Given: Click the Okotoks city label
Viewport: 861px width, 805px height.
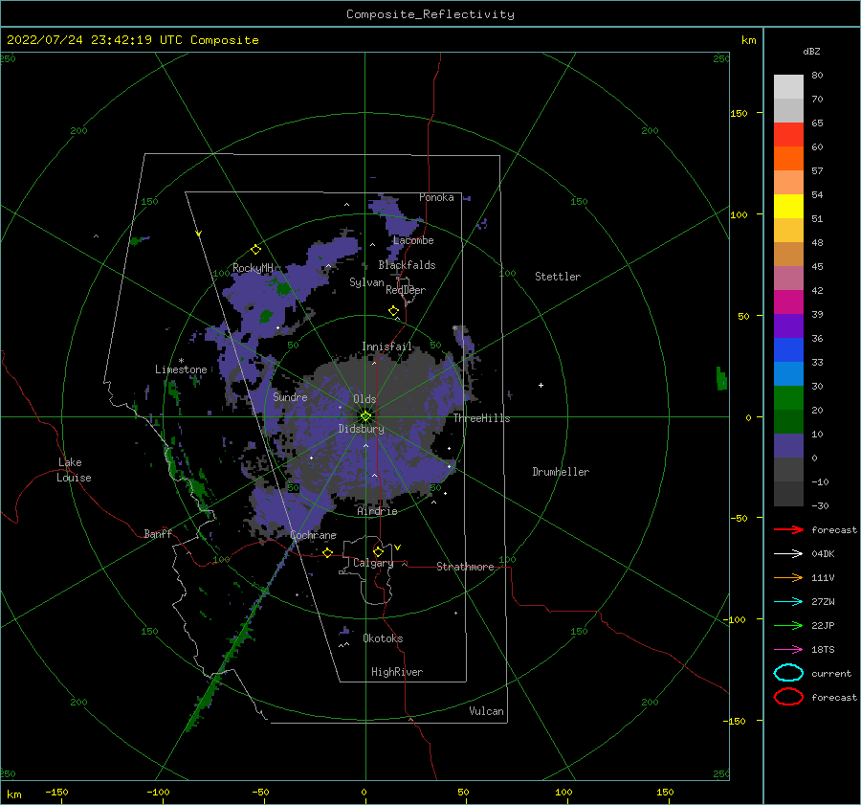Looking at the screenshot, I should 383,638.
